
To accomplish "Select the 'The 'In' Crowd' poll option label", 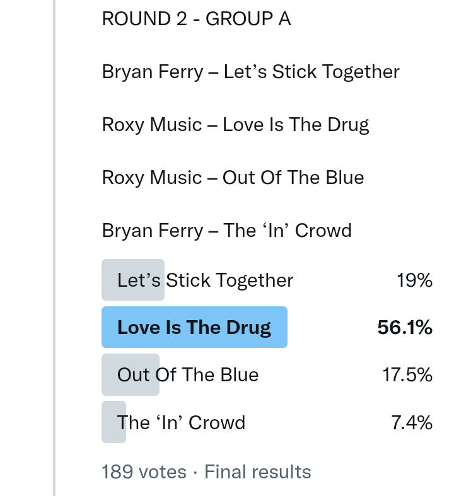I will 181,422.
